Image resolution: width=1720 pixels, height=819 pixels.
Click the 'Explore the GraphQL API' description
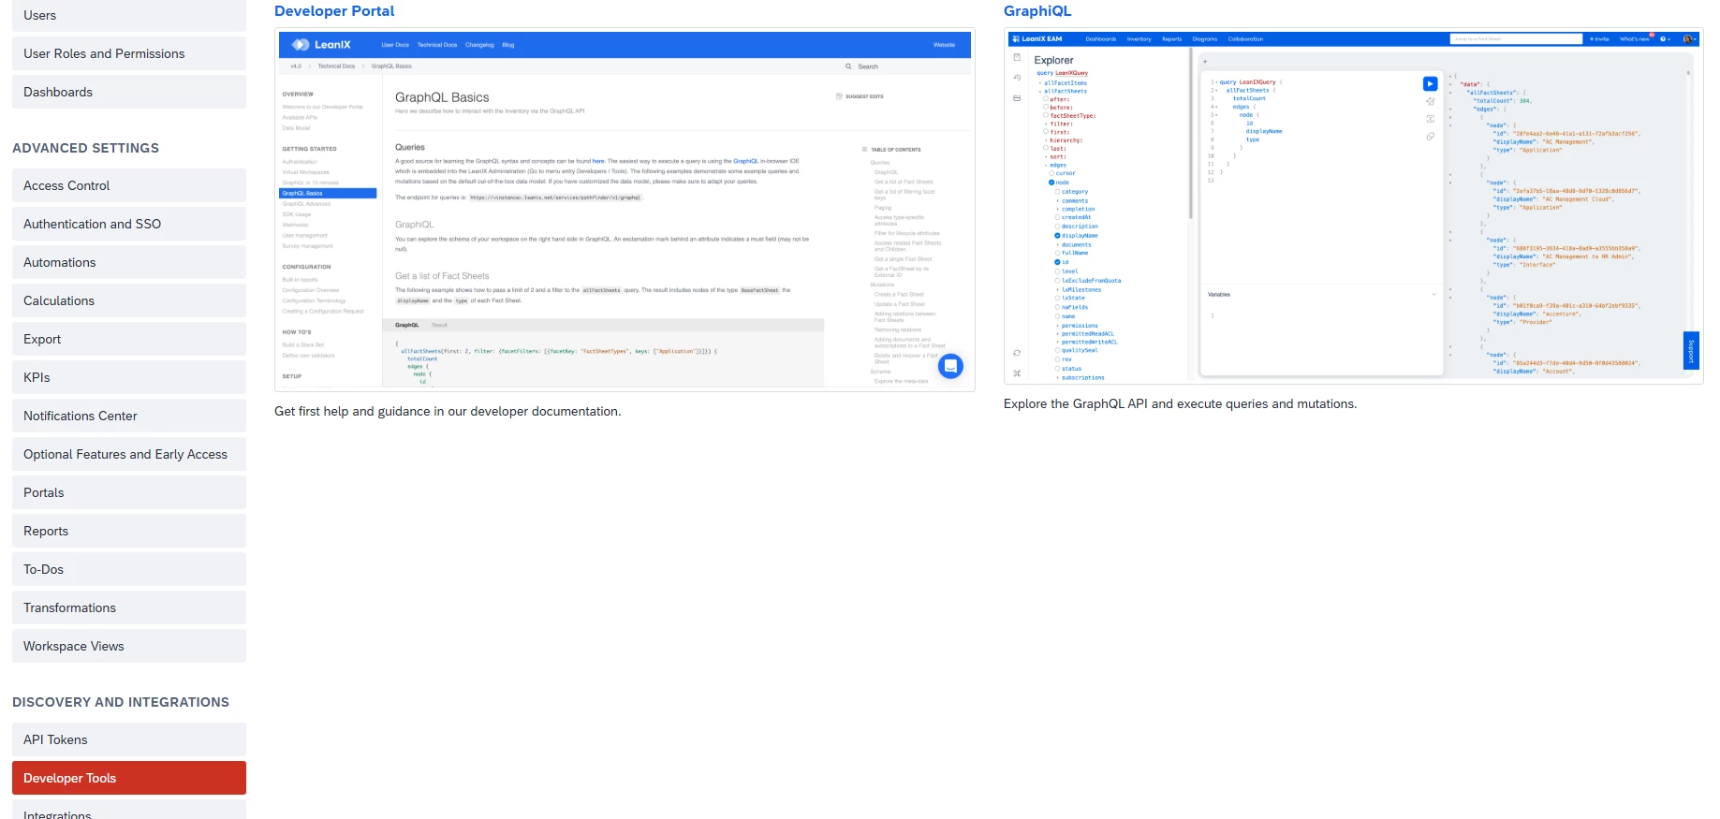[x=1180, y=403]
